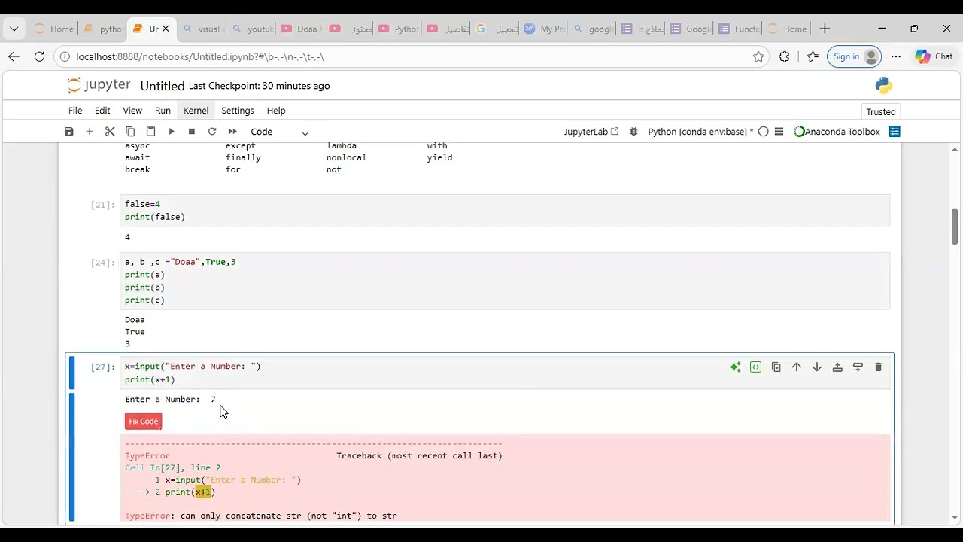963x542 pixels.
Task: Click the Trusted notebook indicator
Action: tap(881, 111)
